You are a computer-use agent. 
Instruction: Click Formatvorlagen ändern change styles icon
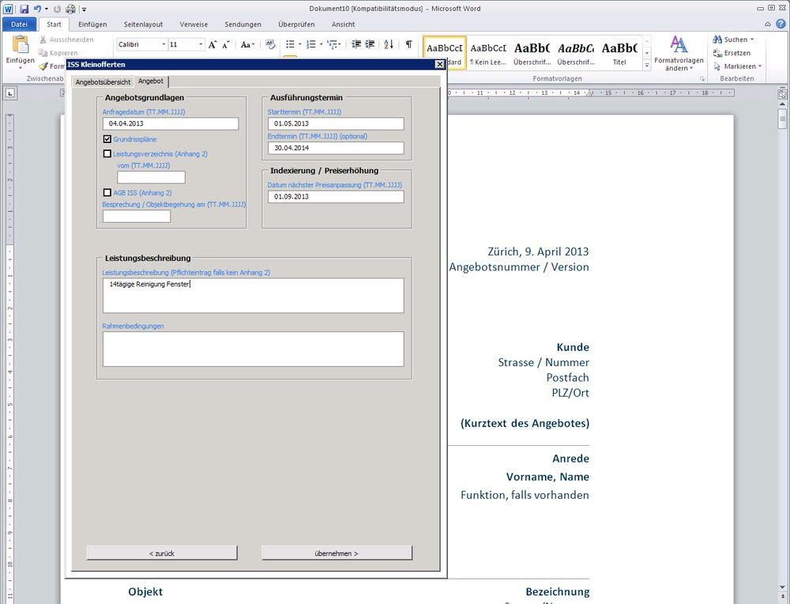[679, 45]
